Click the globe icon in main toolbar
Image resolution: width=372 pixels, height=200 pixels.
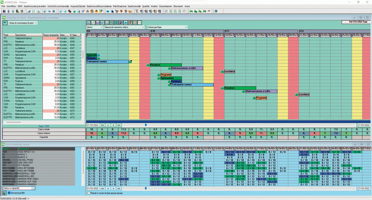pos(216,11)
